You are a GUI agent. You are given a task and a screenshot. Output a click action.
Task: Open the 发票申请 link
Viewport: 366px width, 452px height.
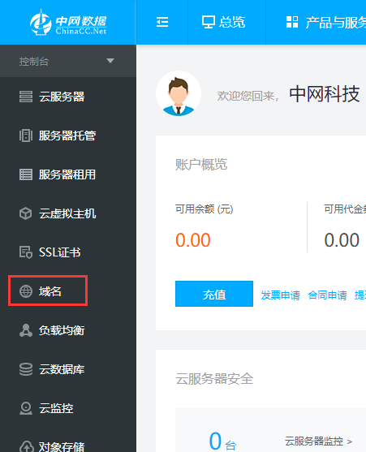click(281, 295)
